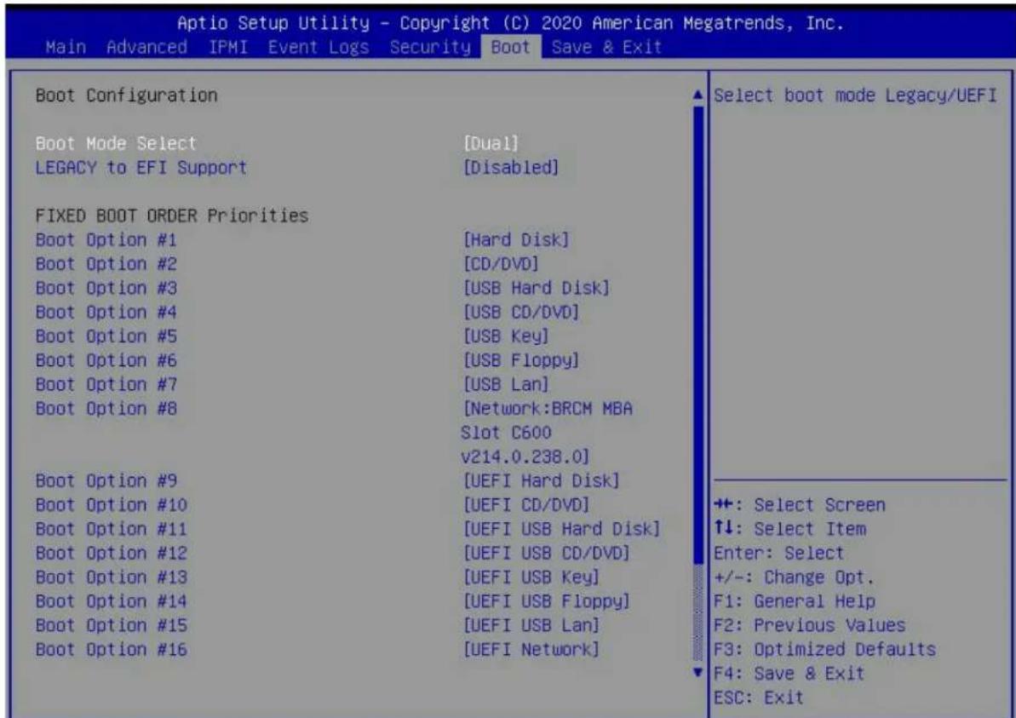Change the [UEFI USB Key] value
1016x718 pixels.
tap(531, 577)
